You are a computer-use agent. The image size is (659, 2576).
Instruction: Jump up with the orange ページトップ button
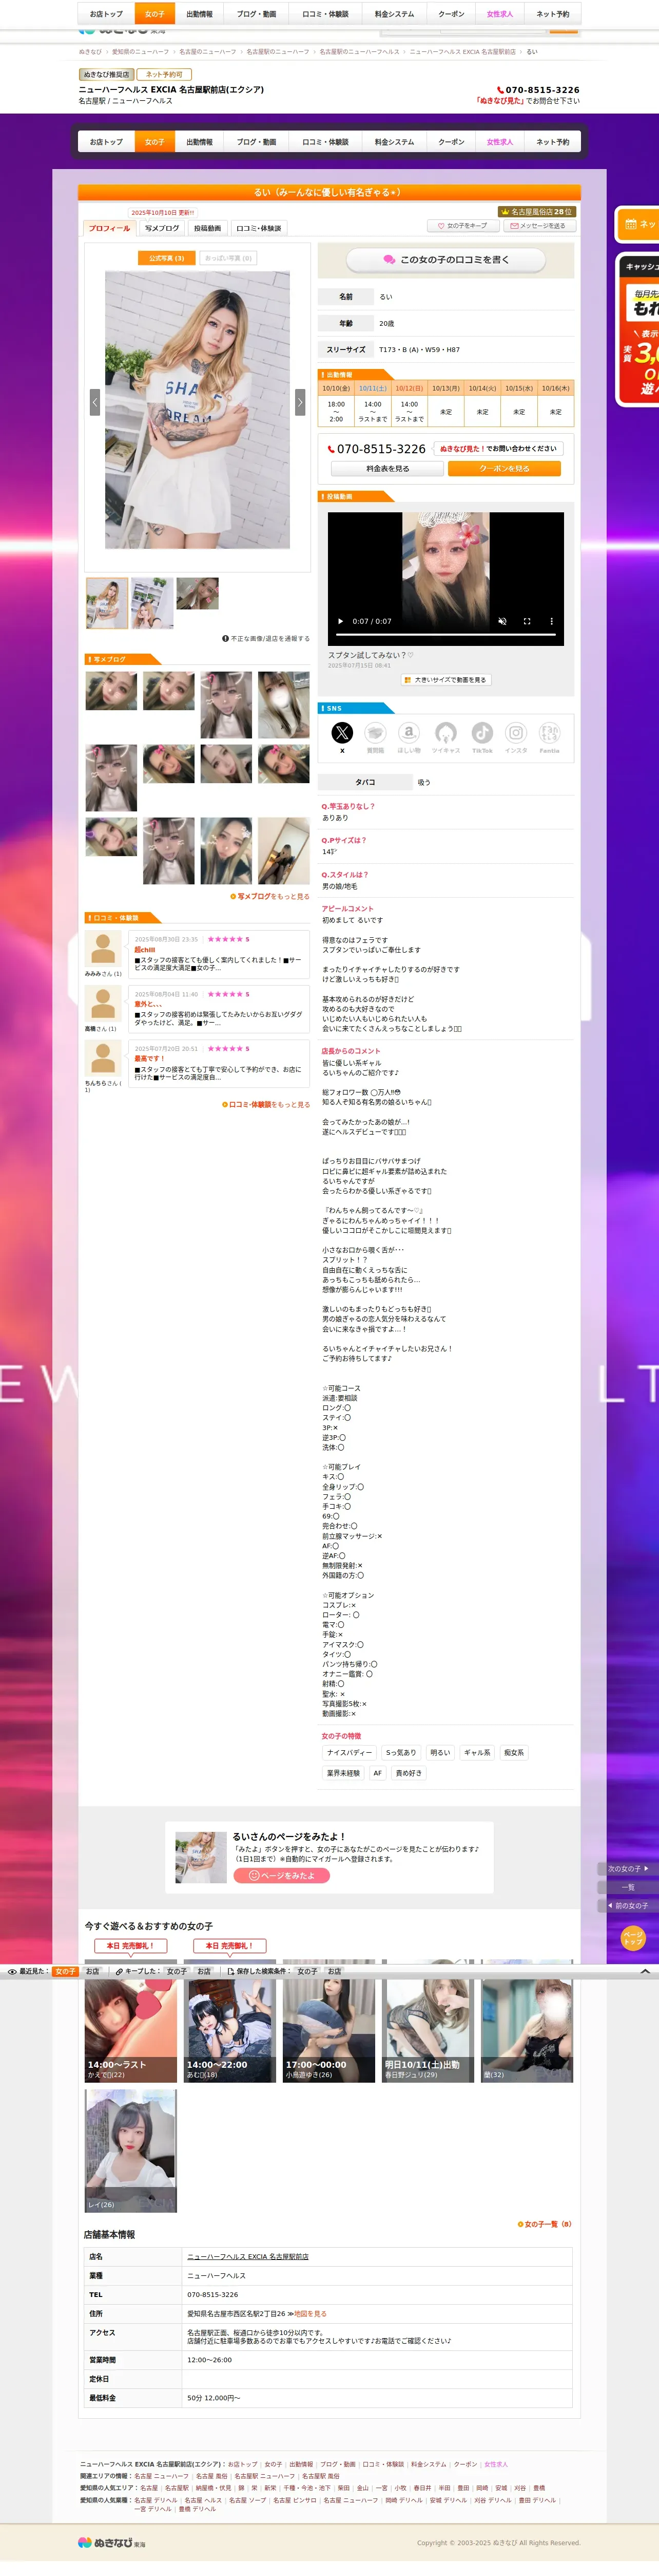pos(633,1938)
